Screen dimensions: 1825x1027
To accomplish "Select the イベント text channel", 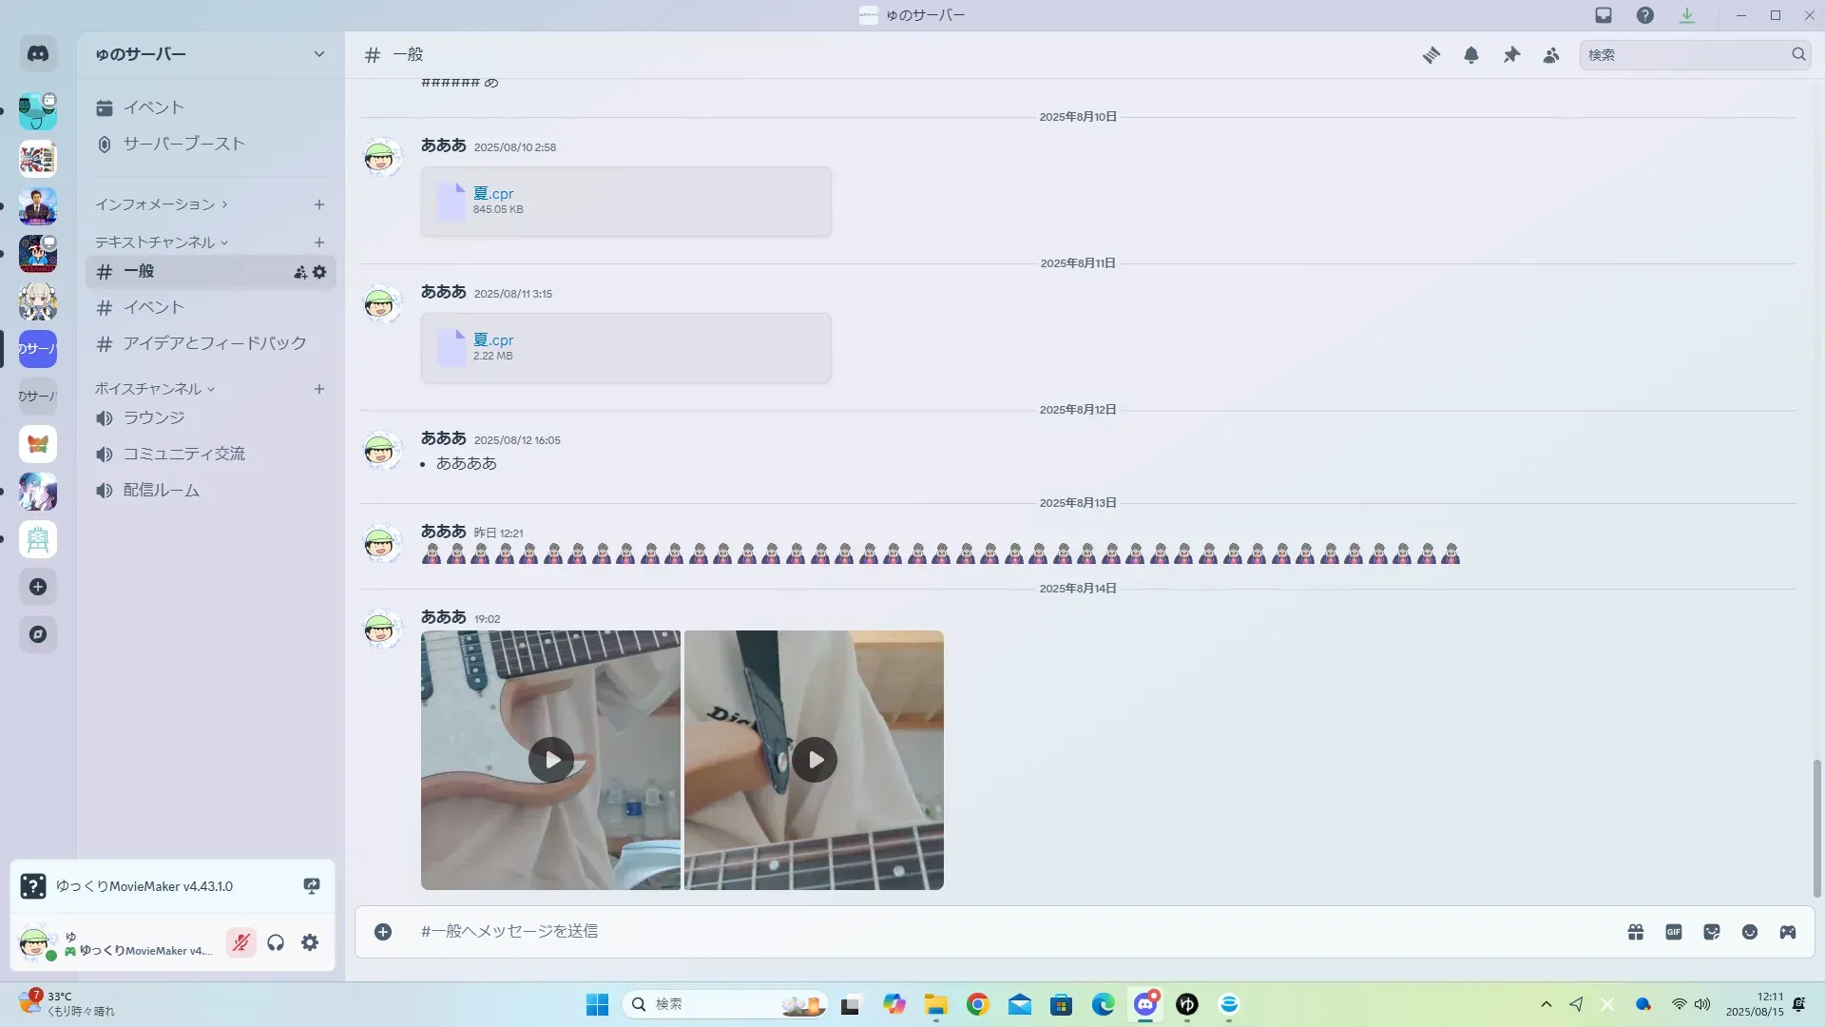I will 153,307.
